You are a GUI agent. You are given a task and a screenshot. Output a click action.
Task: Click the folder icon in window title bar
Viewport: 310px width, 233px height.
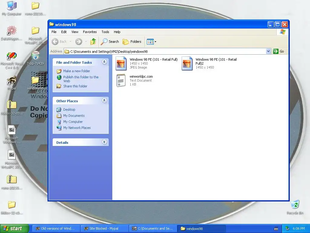point(51,24)
